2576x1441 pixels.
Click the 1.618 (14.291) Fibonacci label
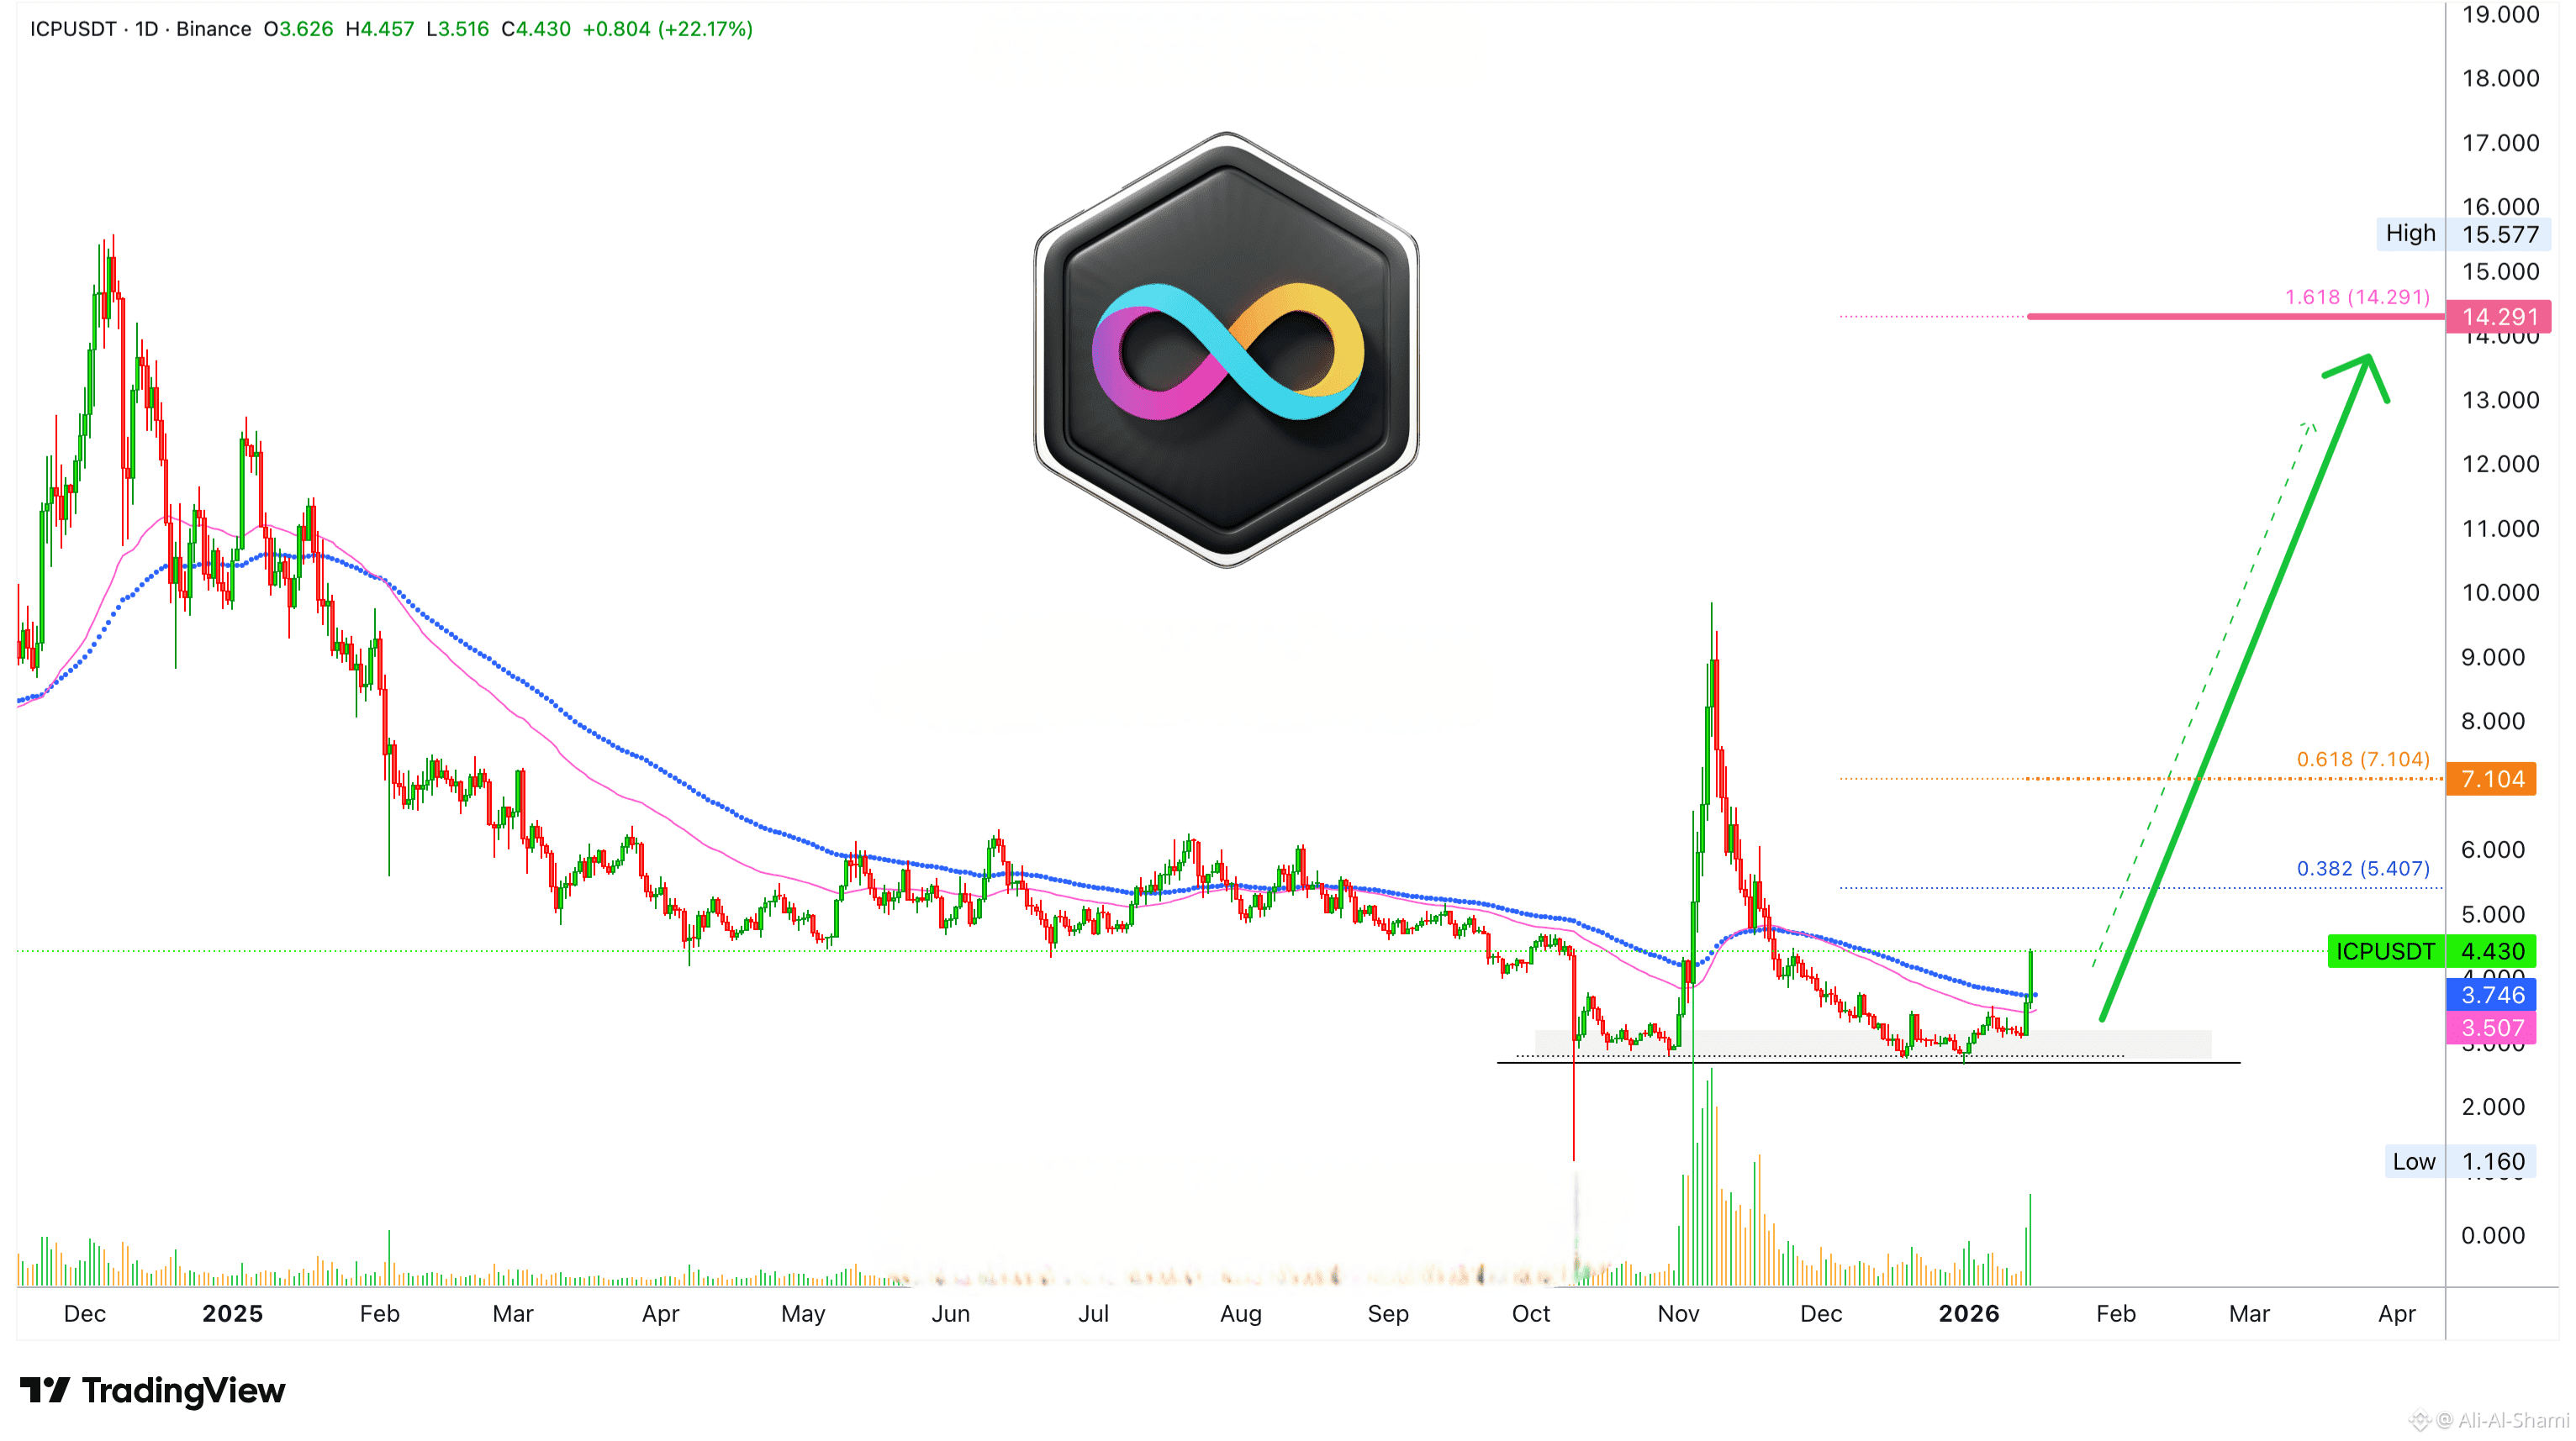coord(2357,297)
